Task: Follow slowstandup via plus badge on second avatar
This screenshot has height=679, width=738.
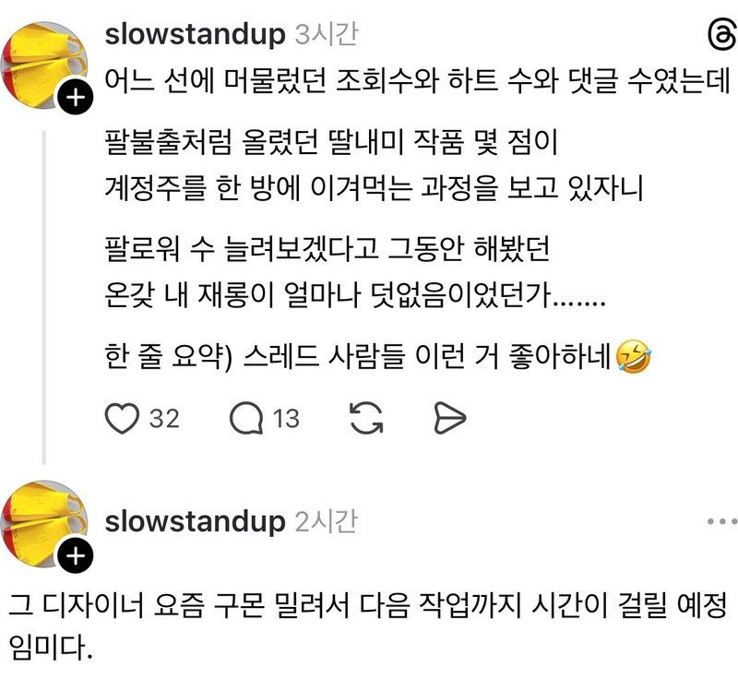Action: pos(76,556)
